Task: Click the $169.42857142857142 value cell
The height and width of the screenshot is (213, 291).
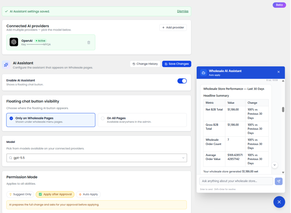Action: [x=235, y=159]
